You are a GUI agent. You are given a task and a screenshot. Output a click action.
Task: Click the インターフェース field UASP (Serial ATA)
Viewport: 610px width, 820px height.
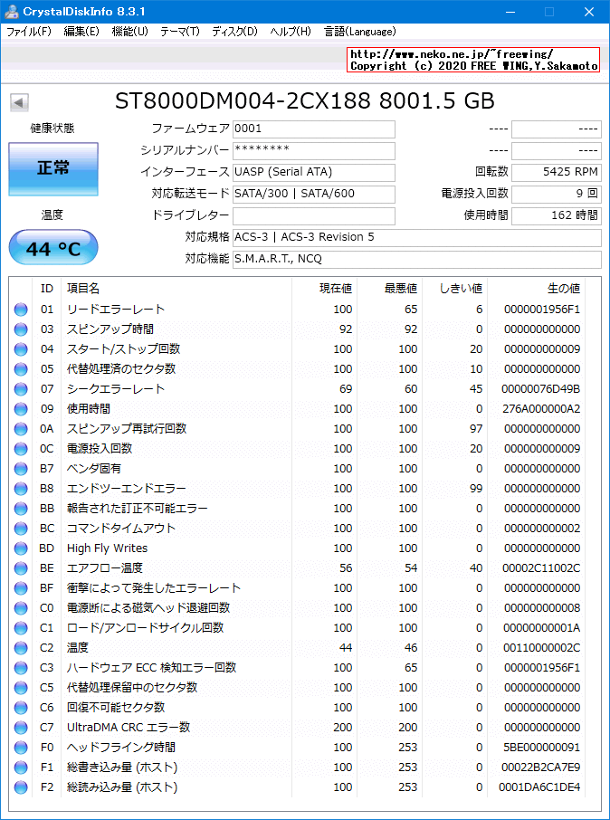314,173
